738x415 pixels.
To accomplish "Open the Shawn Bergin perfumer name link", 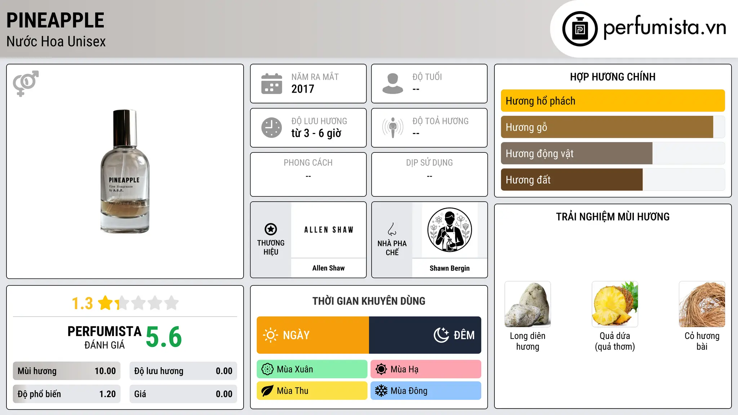I will coord(450,268).
